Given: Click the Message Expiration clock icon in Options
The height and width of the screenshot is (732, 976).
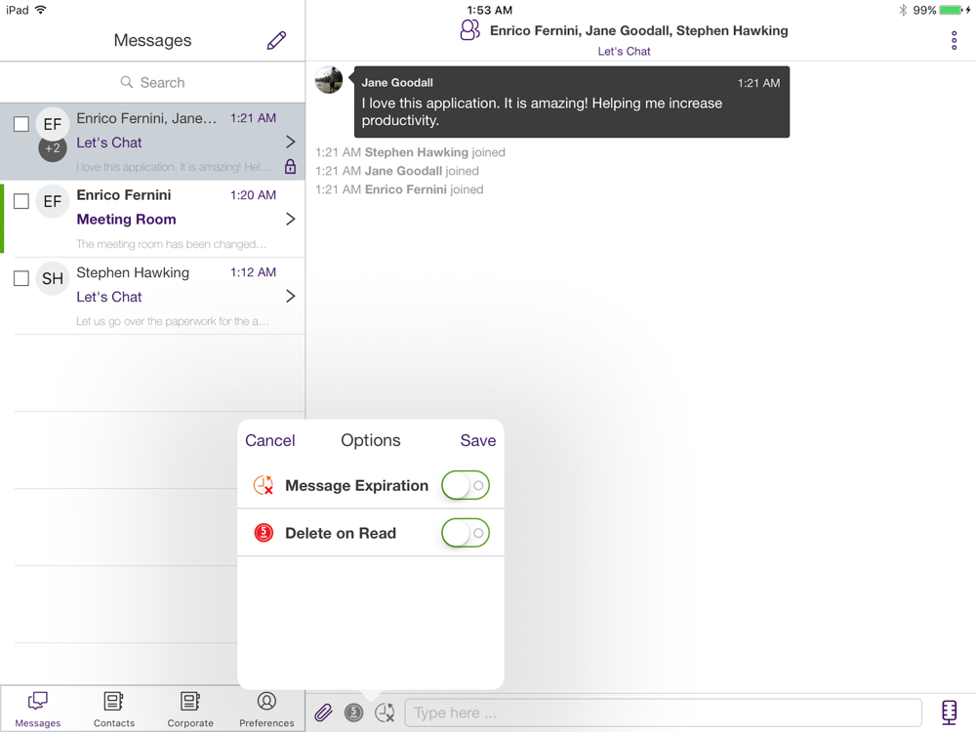Looking at the screenshot, I should point(264,485).
